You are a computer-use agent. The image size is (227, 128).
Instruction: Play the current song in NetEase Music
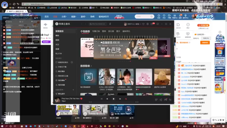click(x=114, y=99)
